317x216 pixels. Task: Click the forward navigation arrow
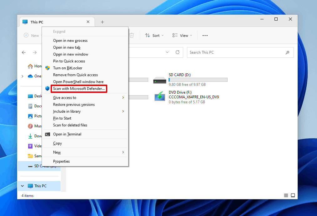35,52
